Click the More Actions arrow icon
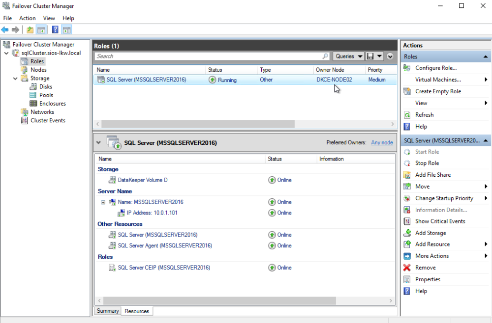This screenshot has height=323, width=492. coord(407,256)
